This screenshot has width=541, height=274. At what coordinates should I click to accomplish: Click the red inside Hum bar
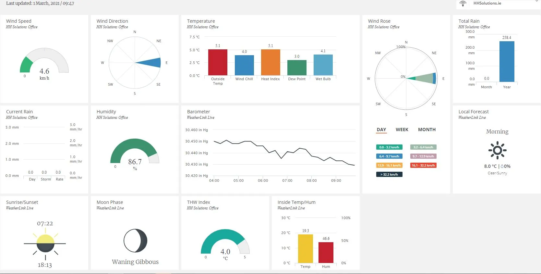click(326, 253)
